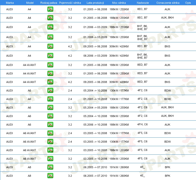Select the 05.2004 -> 05.2009 production years cell
The image size is (196, 180).
[95, 108]
